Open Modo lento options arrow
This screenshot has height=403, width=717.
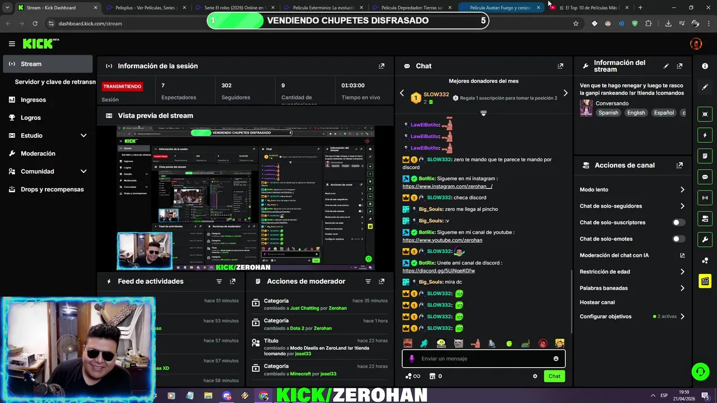tap(682, 190)
